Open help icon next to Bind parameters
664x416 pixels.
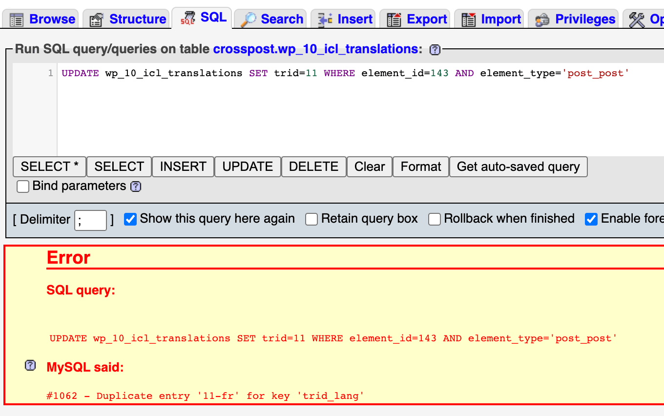pos(136,187)
